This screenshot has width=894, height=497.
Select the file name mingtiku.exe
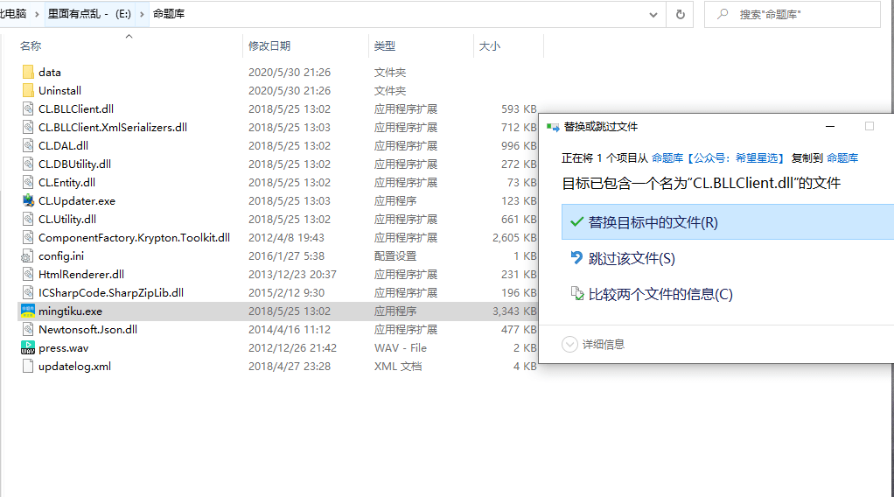70,311
